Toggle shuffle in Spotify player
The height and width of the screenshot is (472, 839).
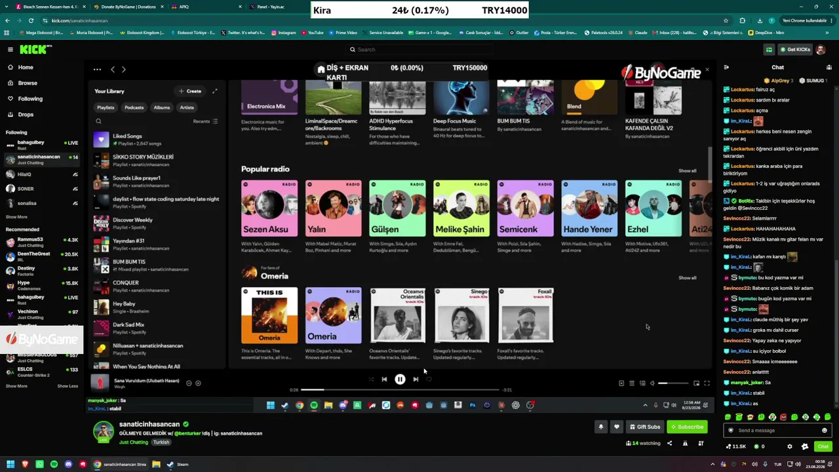371,379
